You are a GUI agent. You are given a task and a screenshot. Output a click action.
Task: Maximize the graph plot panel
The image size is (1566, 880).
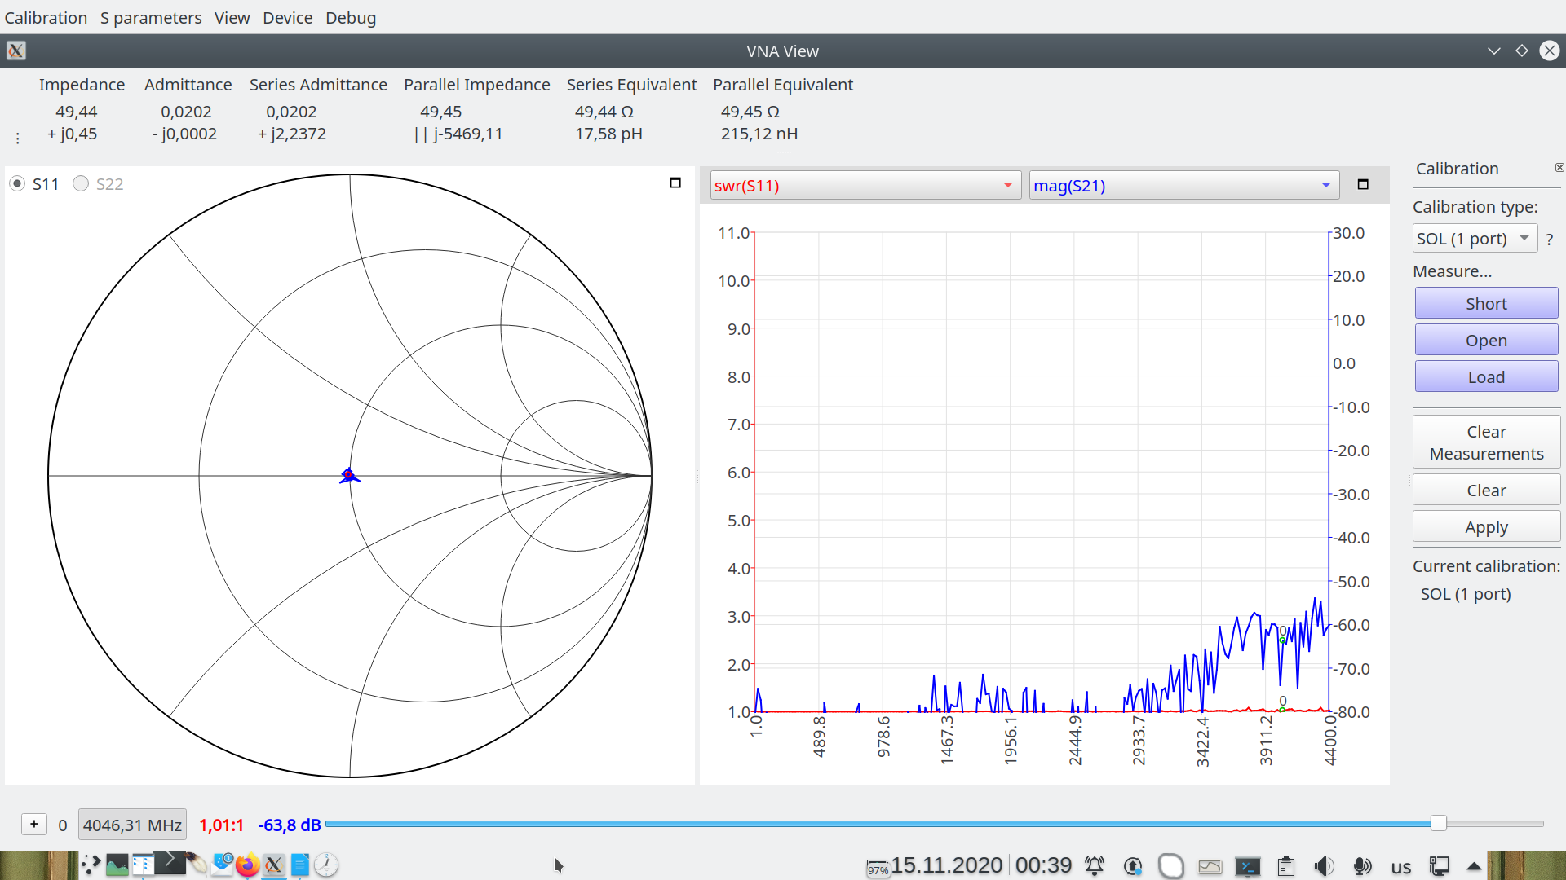point(1363,184)
